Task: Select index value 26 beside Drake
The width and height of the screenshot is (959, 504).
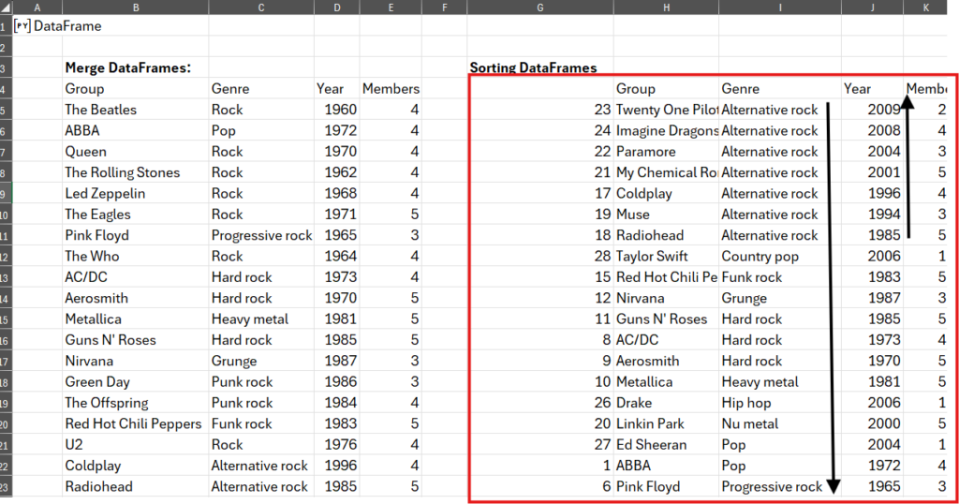Action: coord(540,403)
